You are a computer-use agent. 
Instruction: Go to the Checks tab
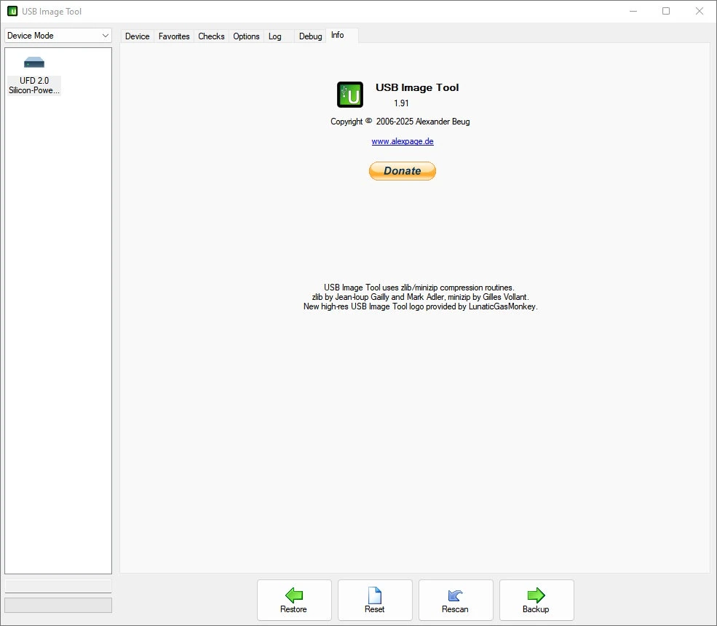point(211,36)
